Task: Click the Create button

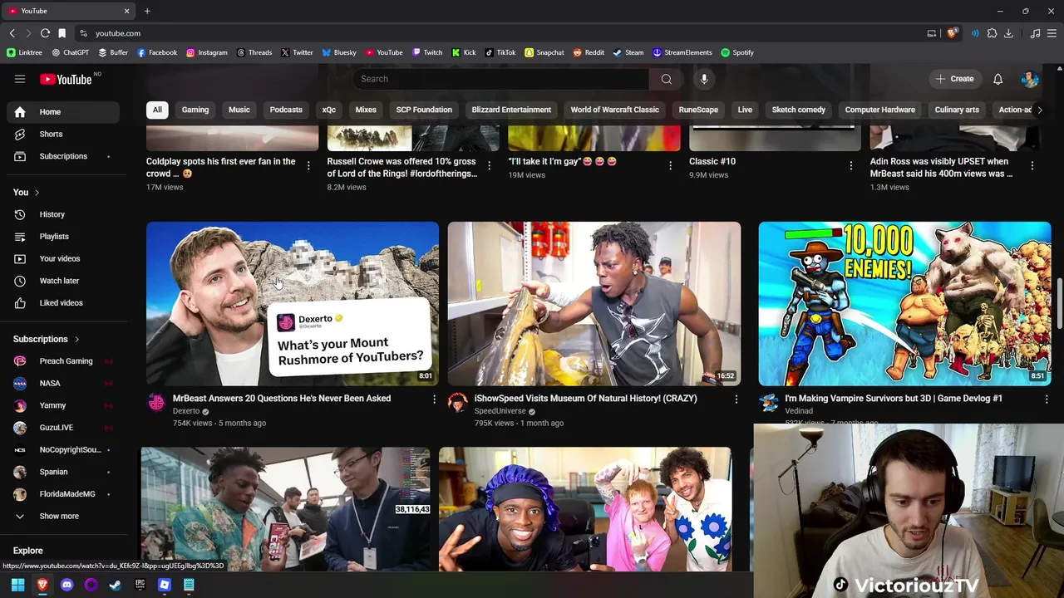Action: click(954, 79)
